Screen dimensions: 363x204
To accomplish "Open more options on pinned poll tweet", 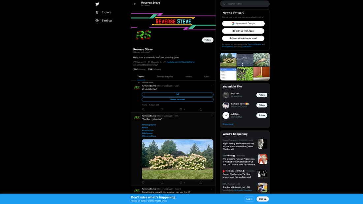I will coord(212,86).
